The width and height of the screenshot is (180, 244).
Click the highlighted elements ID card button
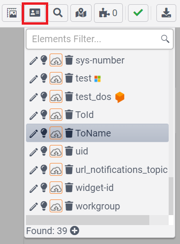[35, 13]
